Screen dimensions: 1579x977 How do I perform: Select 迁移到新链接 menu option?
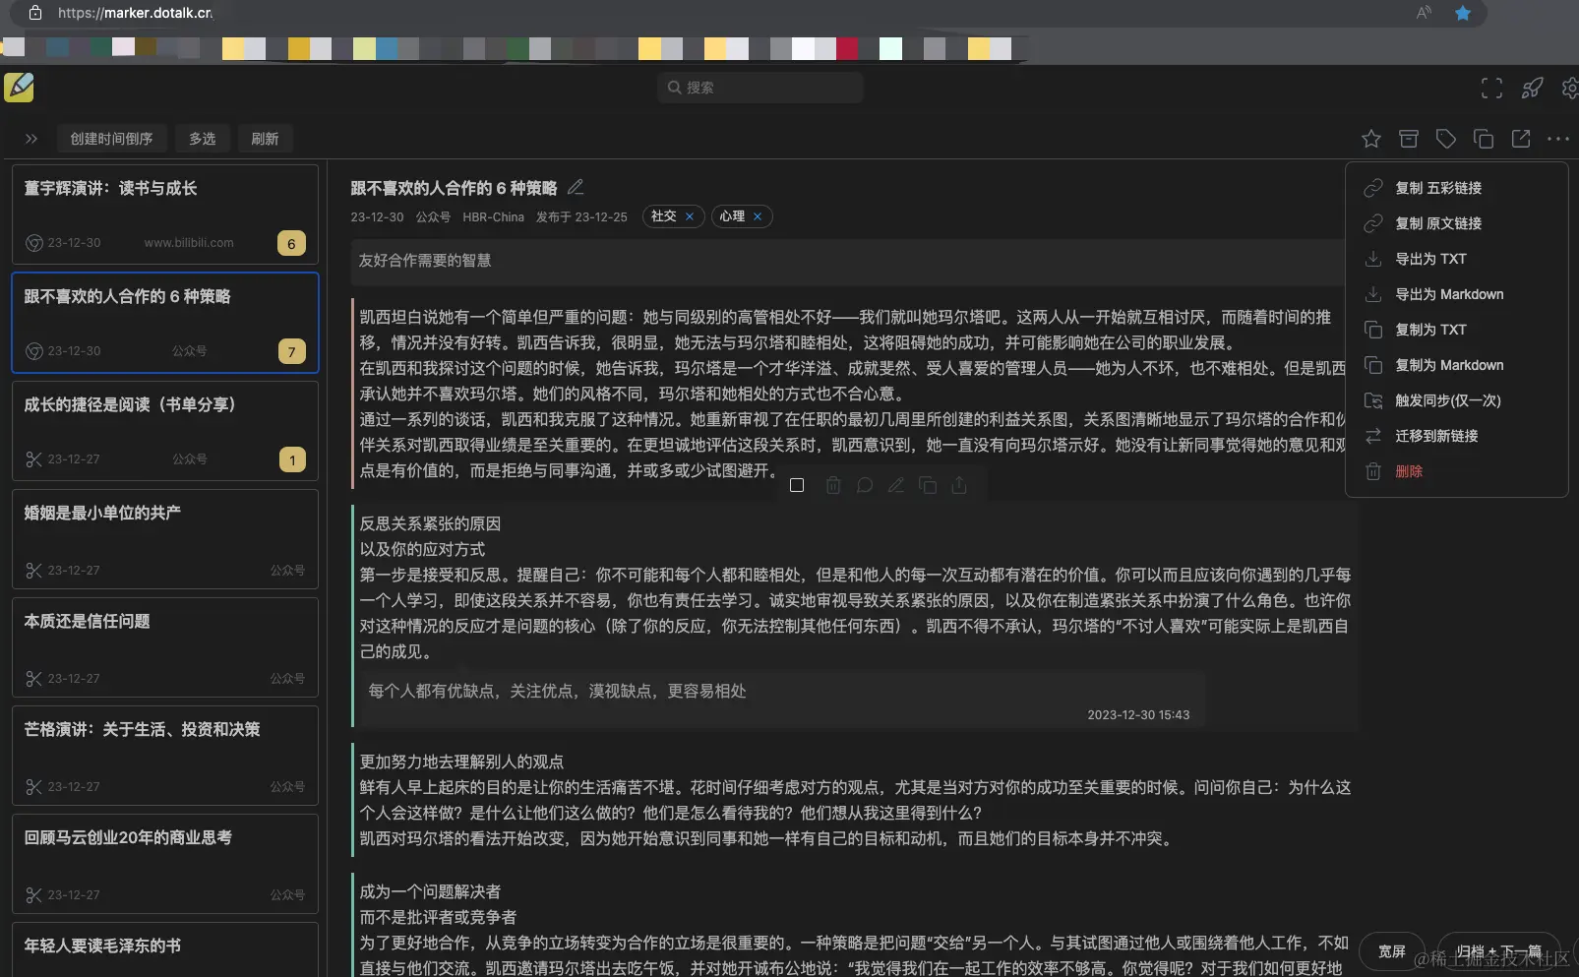point(1456,436)
